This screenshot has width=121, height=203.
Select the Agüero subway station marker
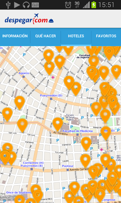click(23, 77)
